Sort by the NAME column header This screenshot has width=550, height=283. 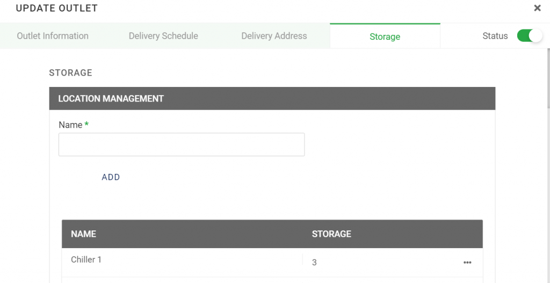click(83, 234)
